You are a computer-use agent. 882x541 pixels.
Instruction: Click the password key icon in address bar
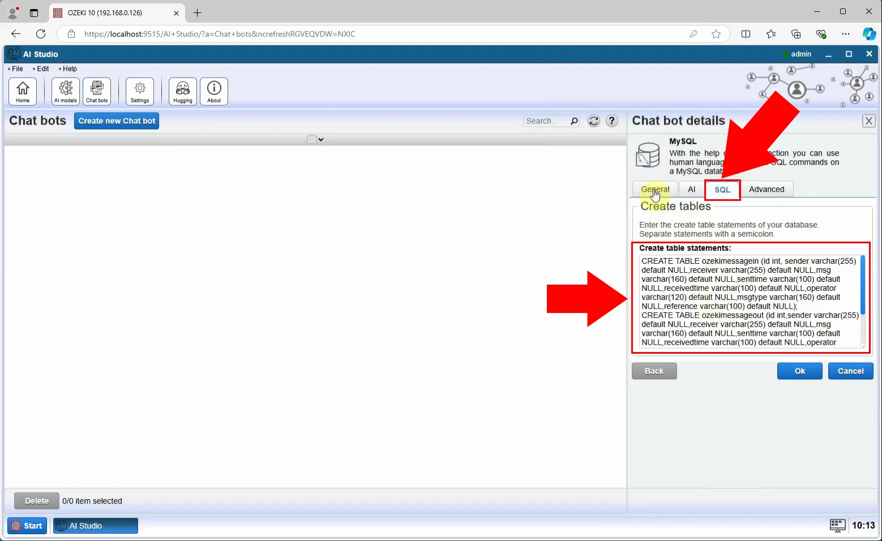tap(693, 34)
